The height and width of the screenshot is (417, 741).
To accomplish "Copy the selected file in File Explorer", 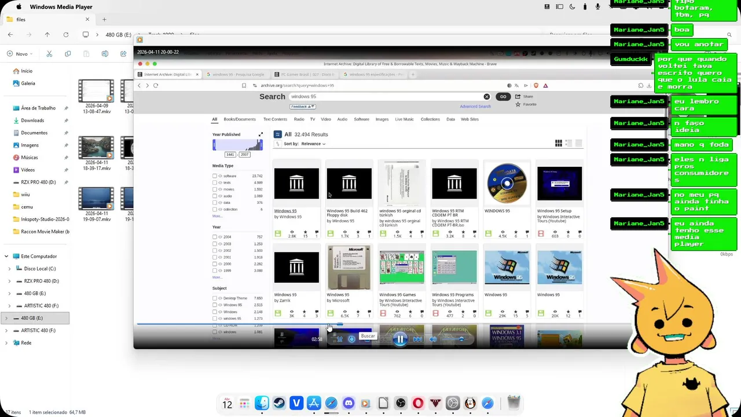I will tap(68, 54).
